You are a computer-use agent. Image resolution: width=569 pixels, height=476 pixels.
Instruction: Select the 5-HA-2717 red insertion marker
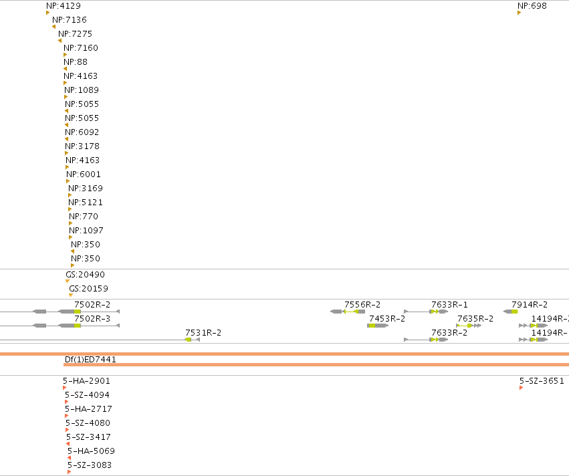pos(67,416)
